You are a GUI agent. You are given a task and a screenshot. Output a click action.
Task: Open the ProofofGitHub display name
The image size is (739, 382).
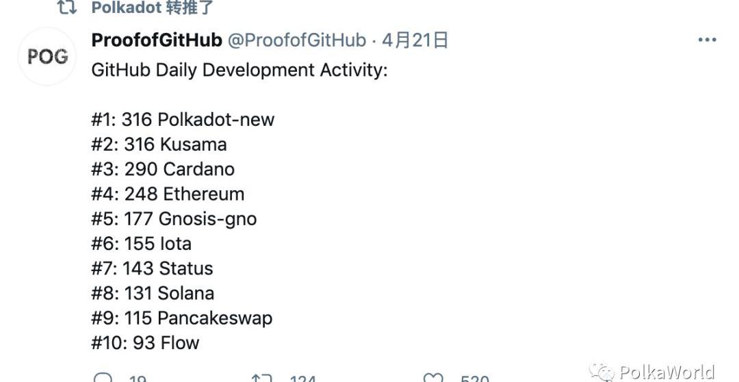(157, 40)
